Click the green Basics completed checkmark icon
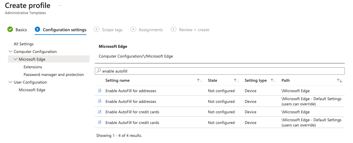The width and height of the screenshot is (353, 143). pyautogui.click(x=10, y=29)
